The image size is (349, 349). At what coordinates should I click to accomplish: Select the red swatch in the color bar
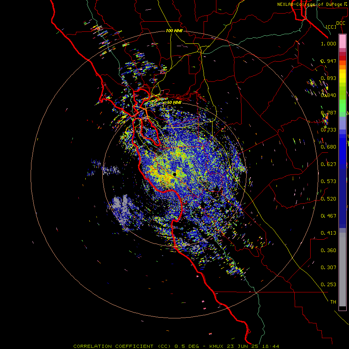click(342, 58)
